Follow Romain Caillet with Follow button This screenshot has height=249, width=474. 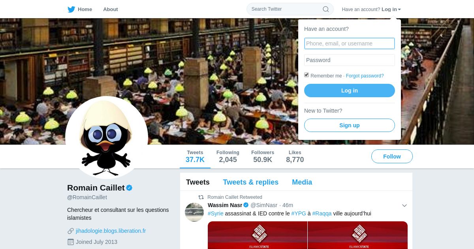[x=392, y=157]
